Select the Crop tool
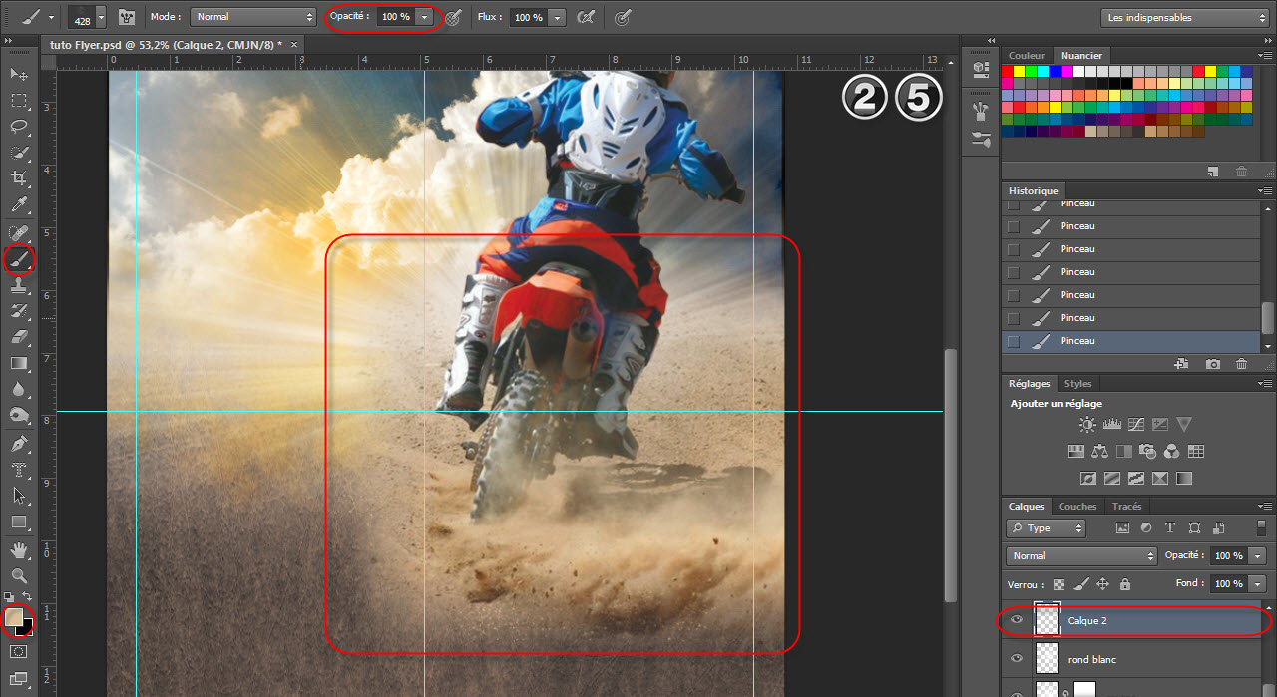This screenshot has height=697, width=1277. point(19,178)
